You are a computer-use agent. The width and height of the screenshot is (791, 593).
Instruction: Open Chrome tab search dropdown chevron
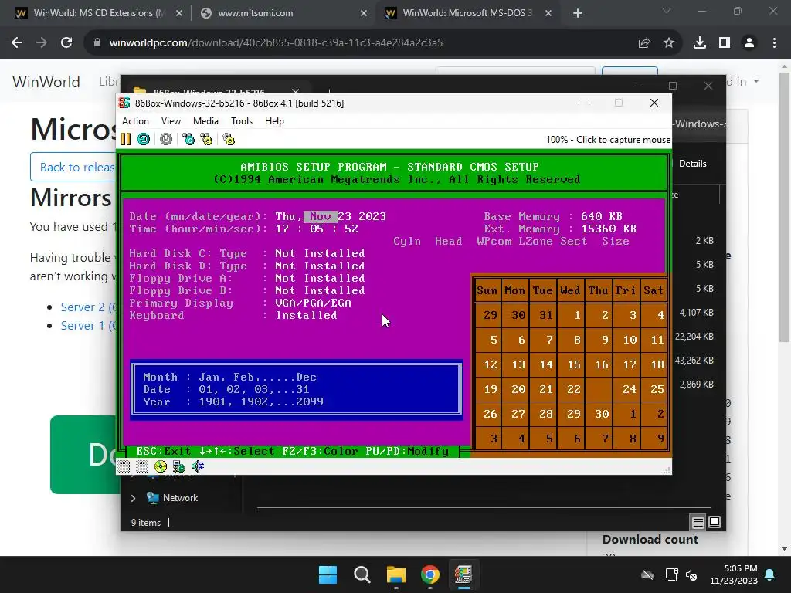667,11
